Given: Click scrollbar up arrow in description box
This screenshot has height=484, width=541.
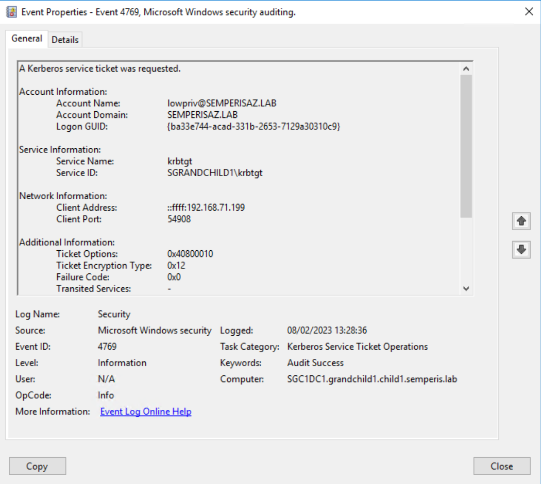Looking at the screenshot, I should tap(466, 68).
